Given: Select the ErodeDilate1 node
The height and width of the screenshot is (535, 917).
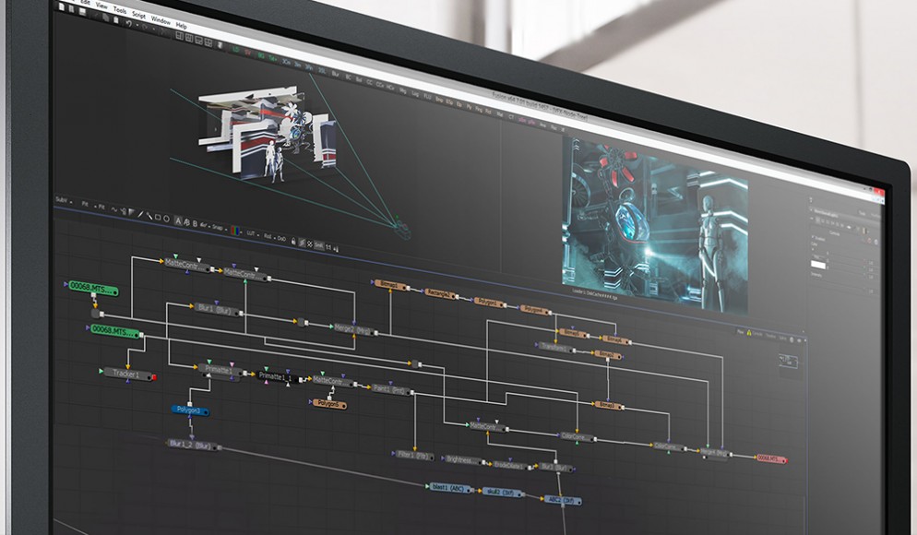Looking at the screenshot, I should pos(512,466).
